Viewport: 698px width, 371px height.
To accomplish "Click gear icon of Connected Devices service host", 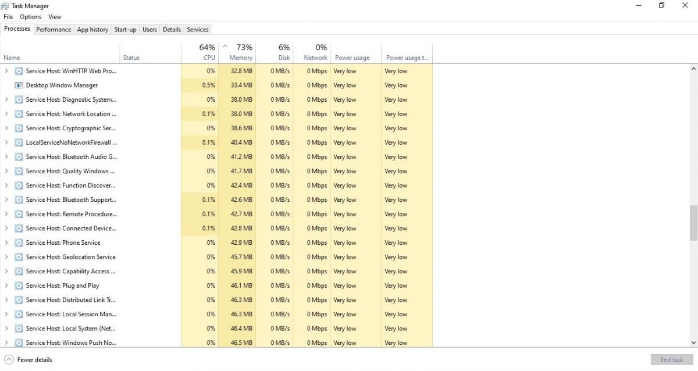I will 19,229.
